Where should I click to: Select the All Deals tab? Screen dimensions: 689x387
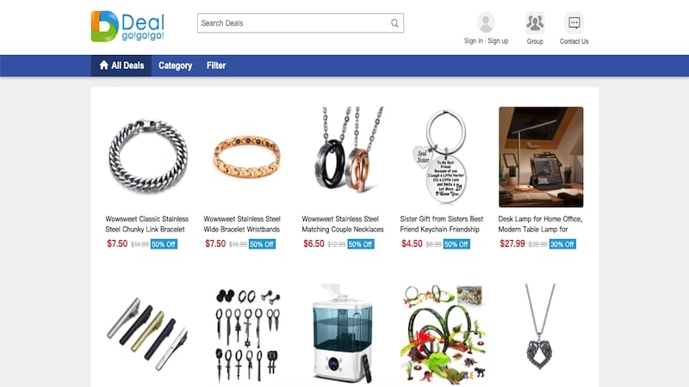[x=121, y=65]
